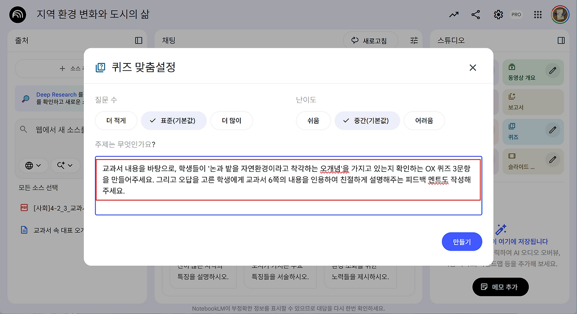Click the 채팅 panel heading

[x=169, y=40]
